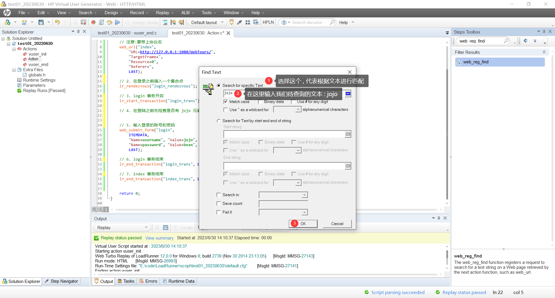Pin the Solution Explorer panel
Screen dimensions: 555x298
pos(78,32)
